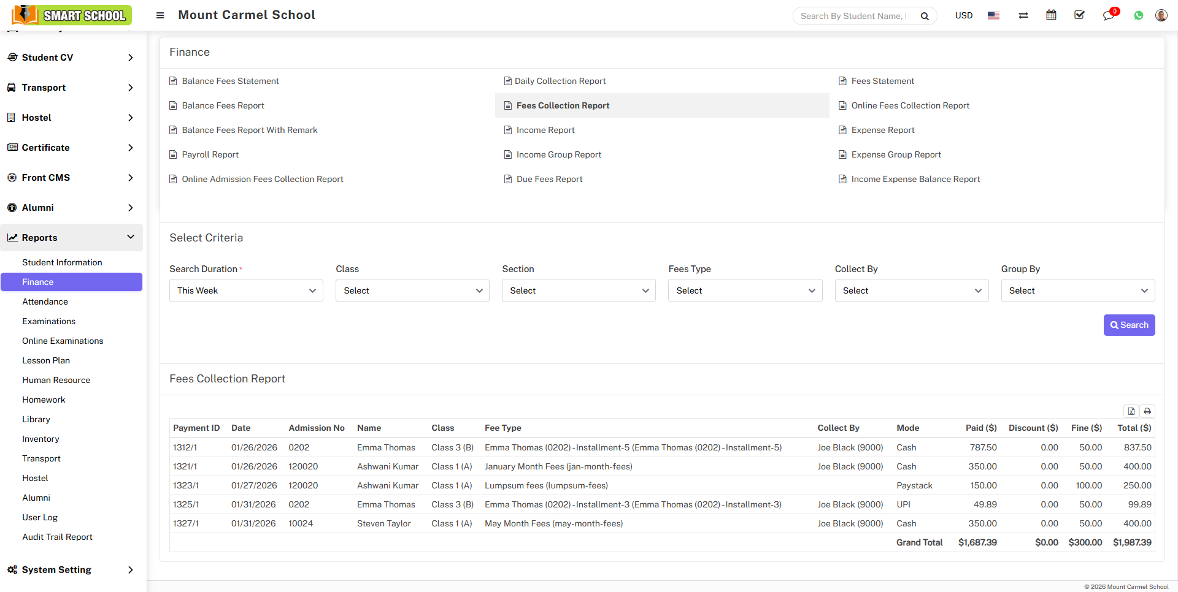The width and height of the screenshot is (1178, 592).
Task: Open the Daily Collection Report link
Action: point(560,81)
